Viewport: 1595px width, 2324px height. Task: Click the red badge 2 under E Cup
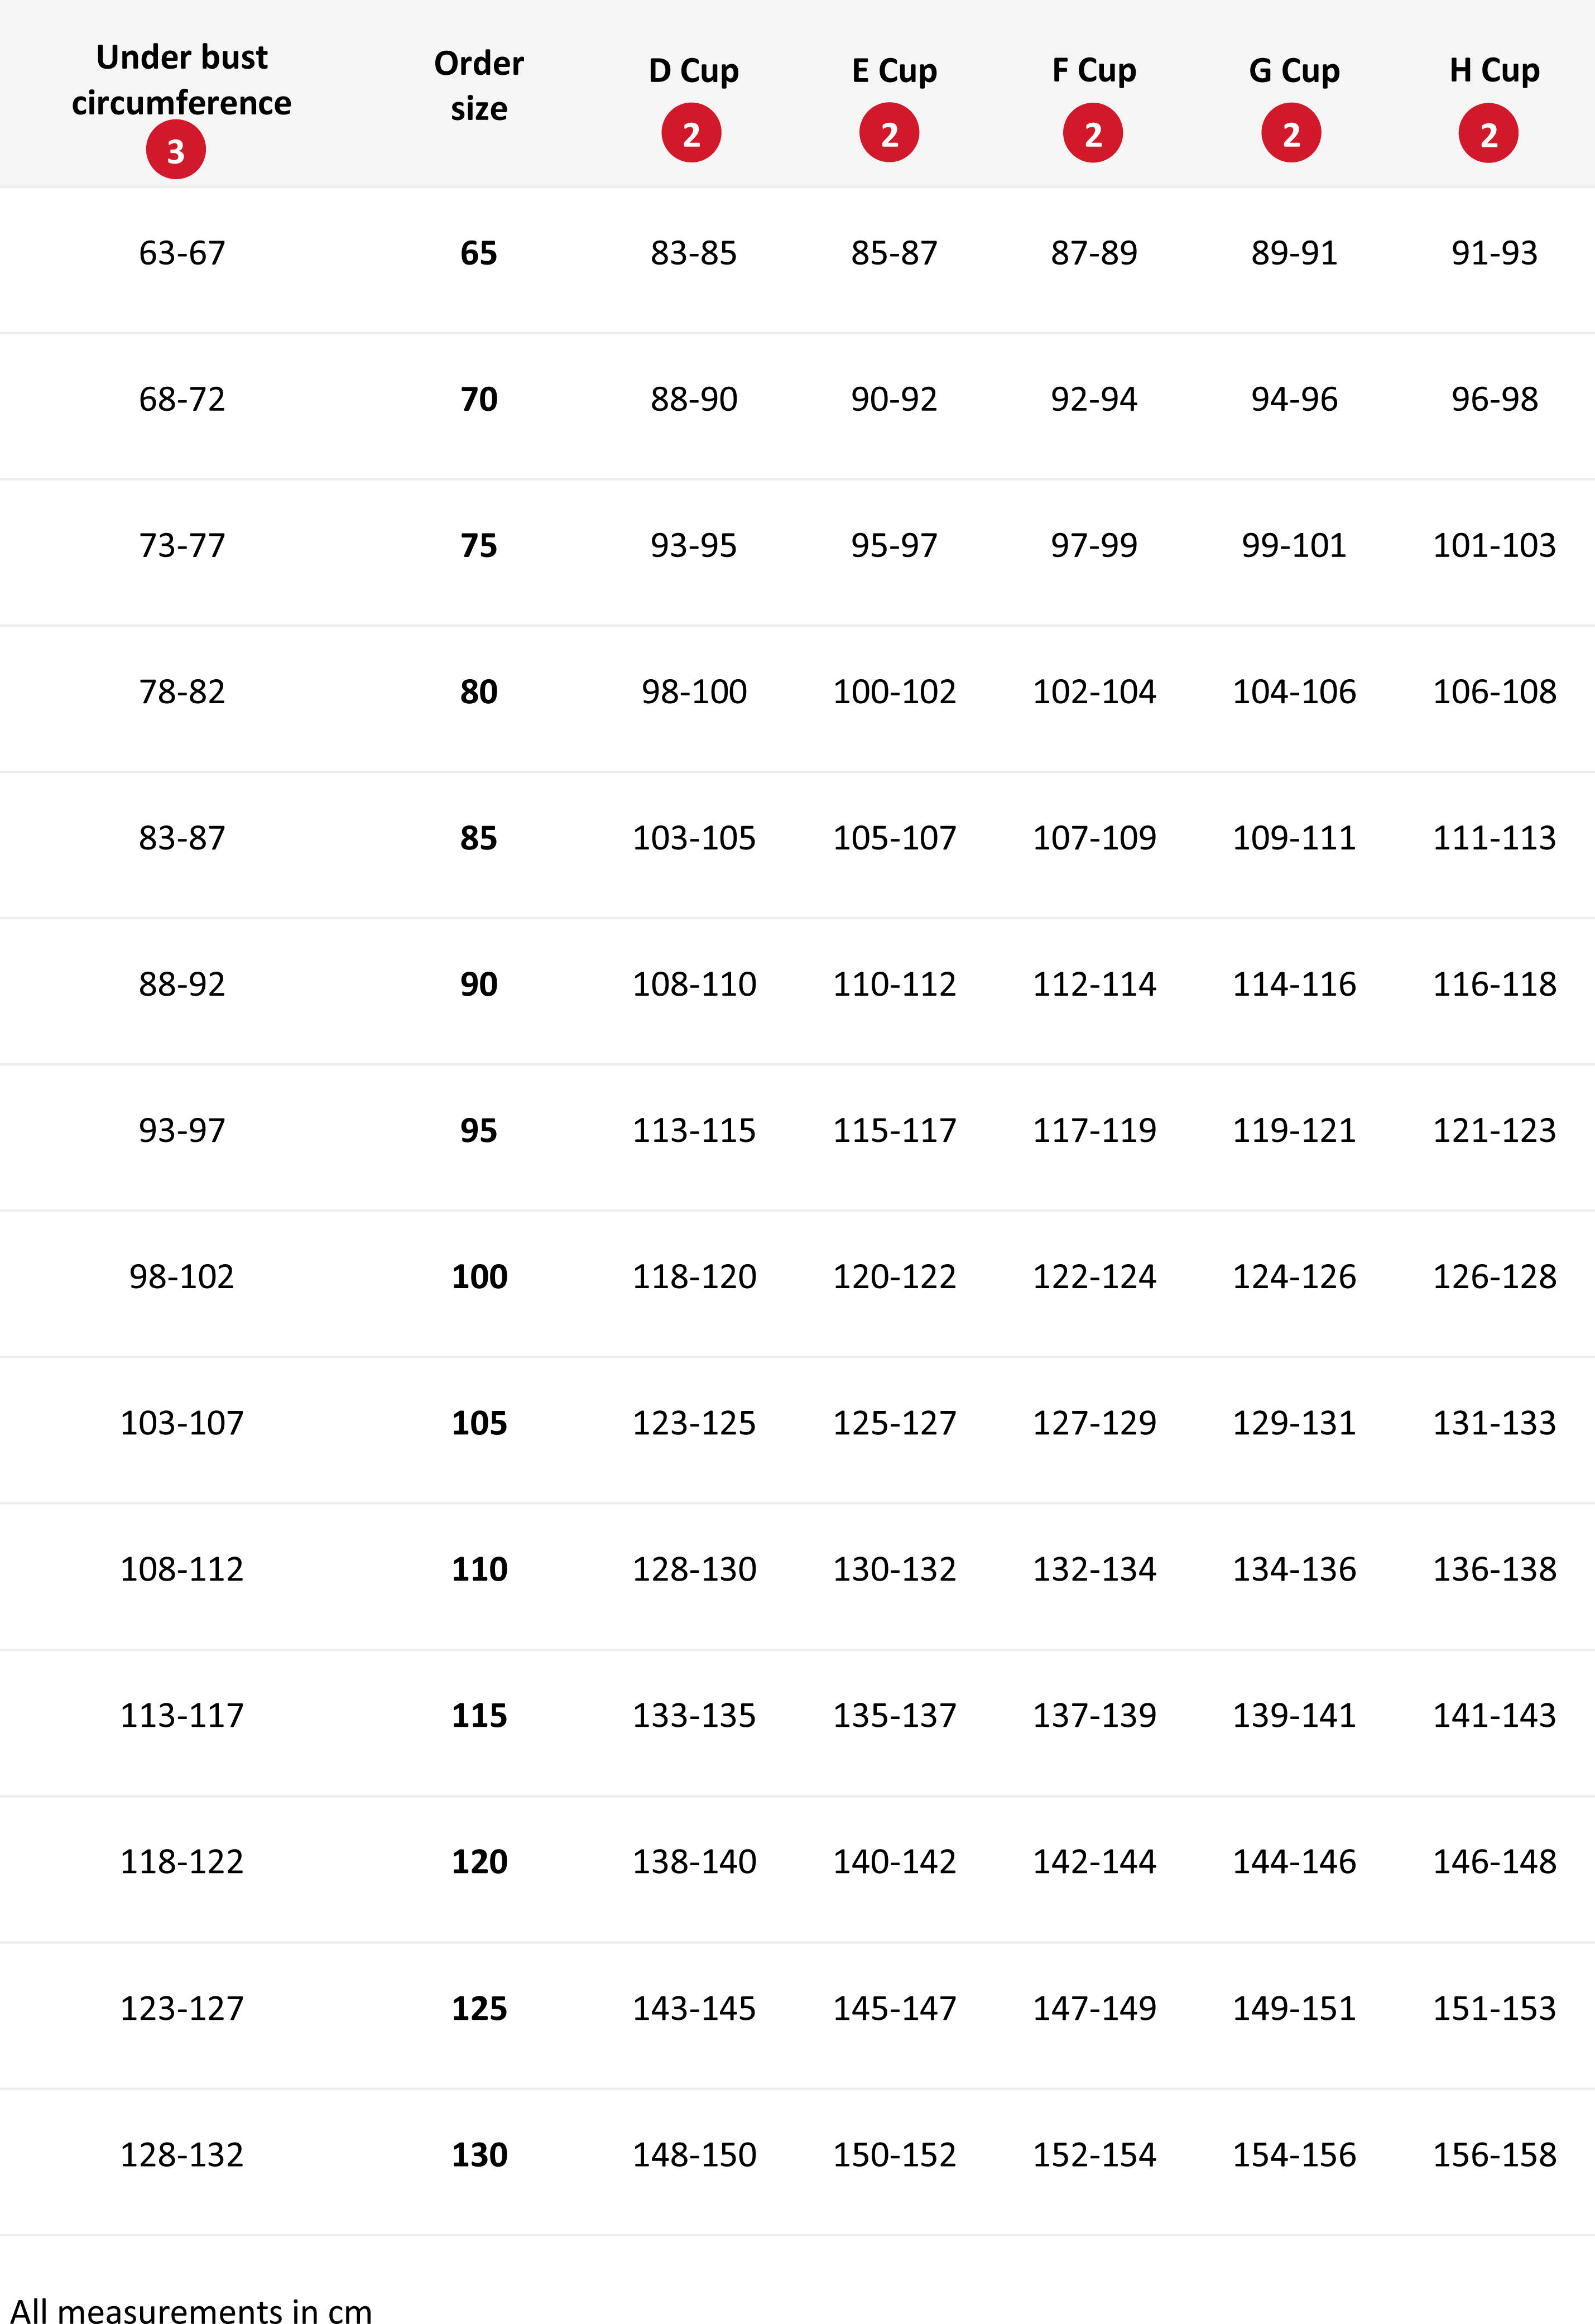889,133
